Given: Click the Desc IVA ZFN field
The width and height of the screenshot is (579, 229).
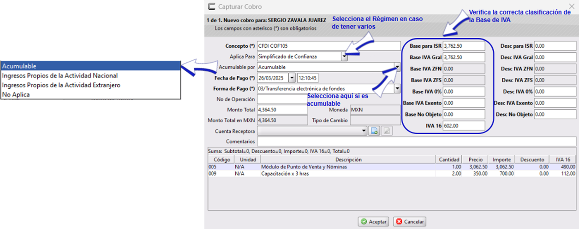Looking at the screenshot, I should coord(555,69).
